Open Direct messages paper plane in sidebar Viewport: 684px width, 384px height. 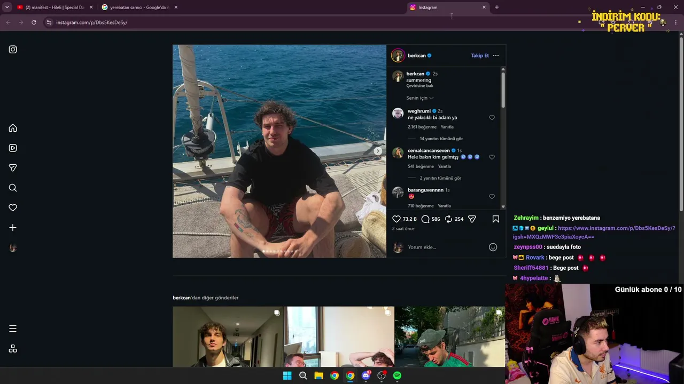tap(13, 168)
